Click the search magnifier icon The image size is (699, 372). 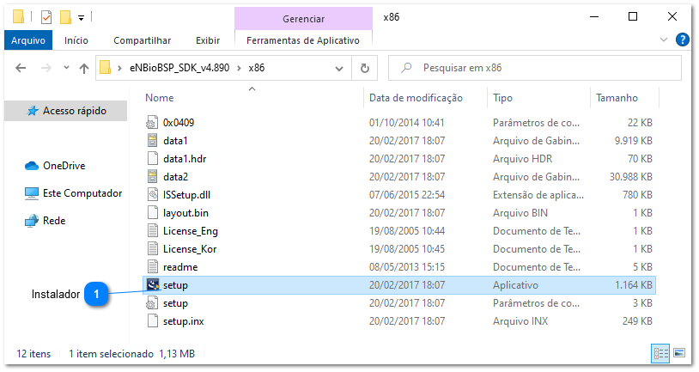pyautogui.click(x=406, y=68)
